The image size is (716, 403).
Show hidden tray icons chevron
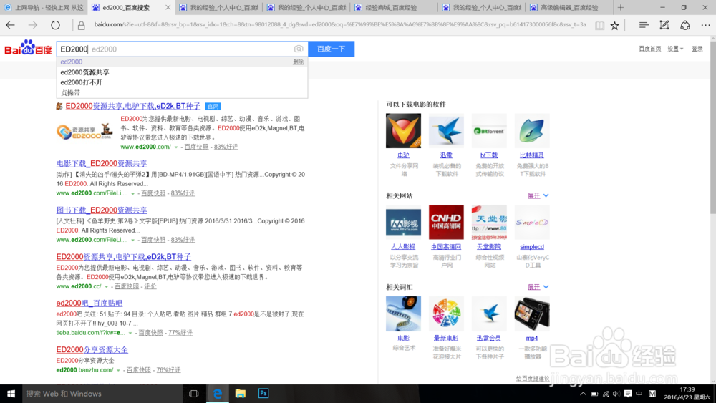pyautogui.click(x=583, y=394)
